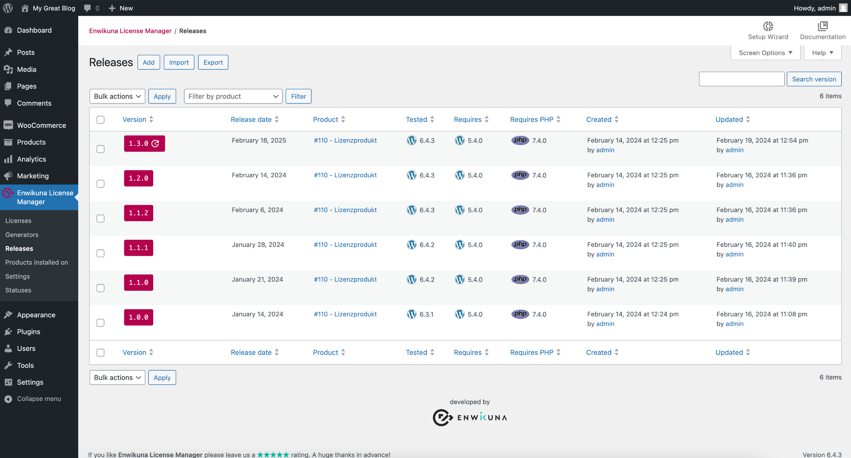The width and height of the screenshot is (851, 458).
Task: Click the Import button
Action: [179, 62]
